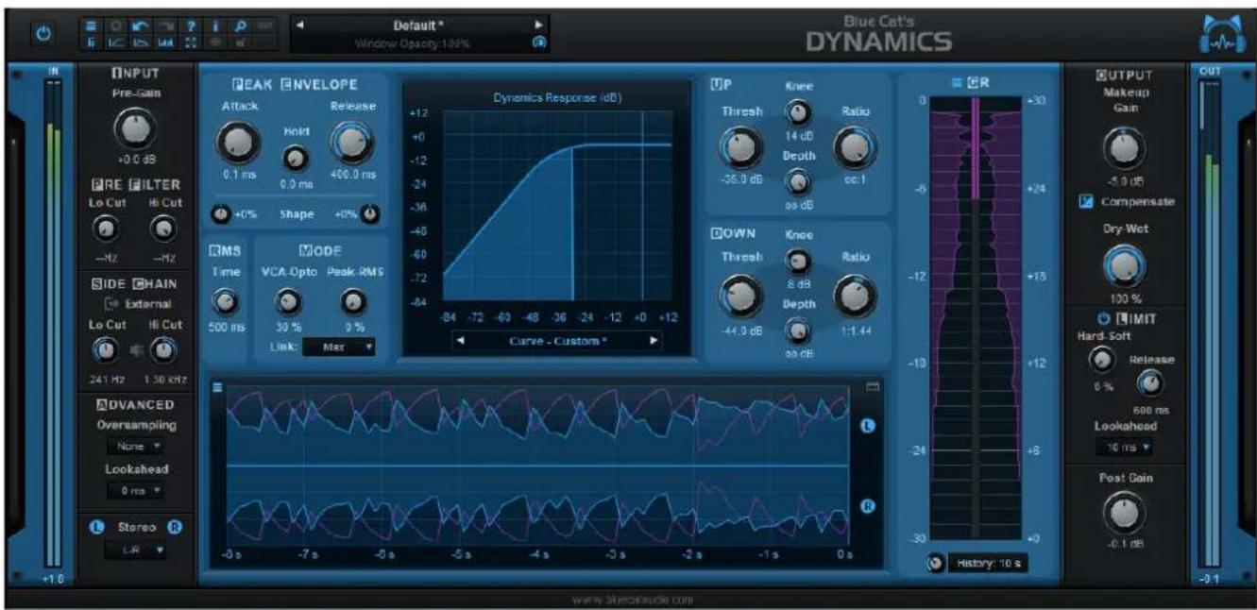
Task: Click the fullscreen expand icon in toolbar
Action: [x=191, y=42]
